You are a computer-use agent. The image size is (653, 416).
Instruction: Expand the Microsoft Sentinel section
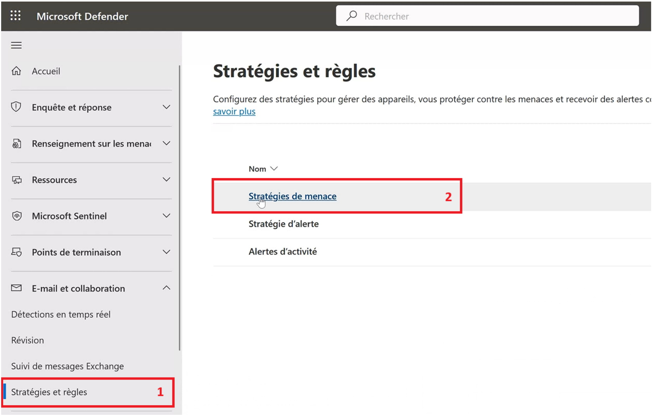(167, 216)
